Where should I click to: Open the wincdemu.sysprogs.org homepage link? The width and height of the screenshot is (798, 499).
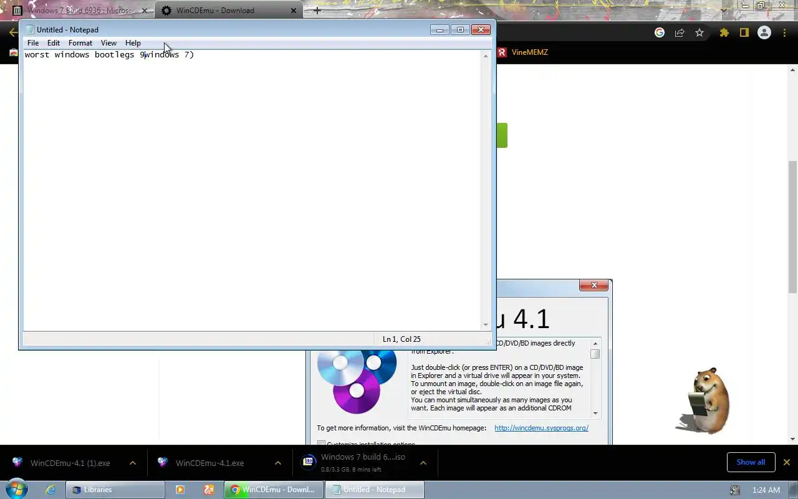[x=541, y=428]
